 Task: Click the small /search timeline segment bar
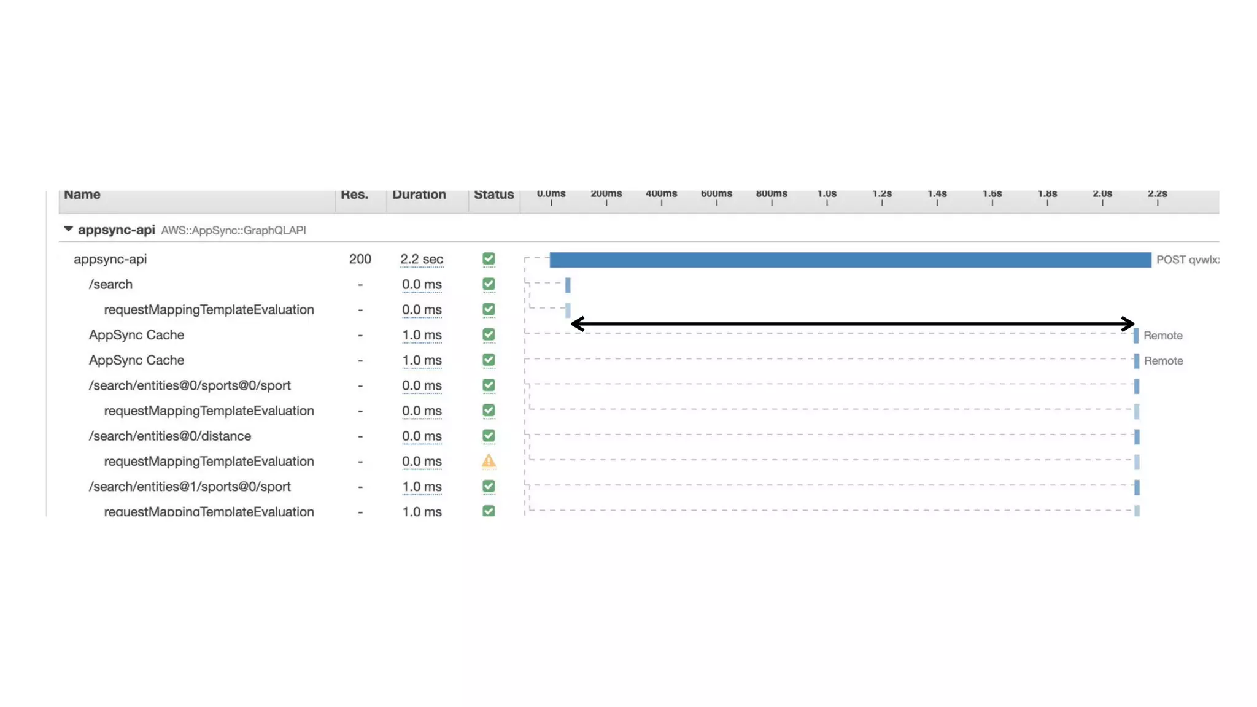click(x=568, y=285)
